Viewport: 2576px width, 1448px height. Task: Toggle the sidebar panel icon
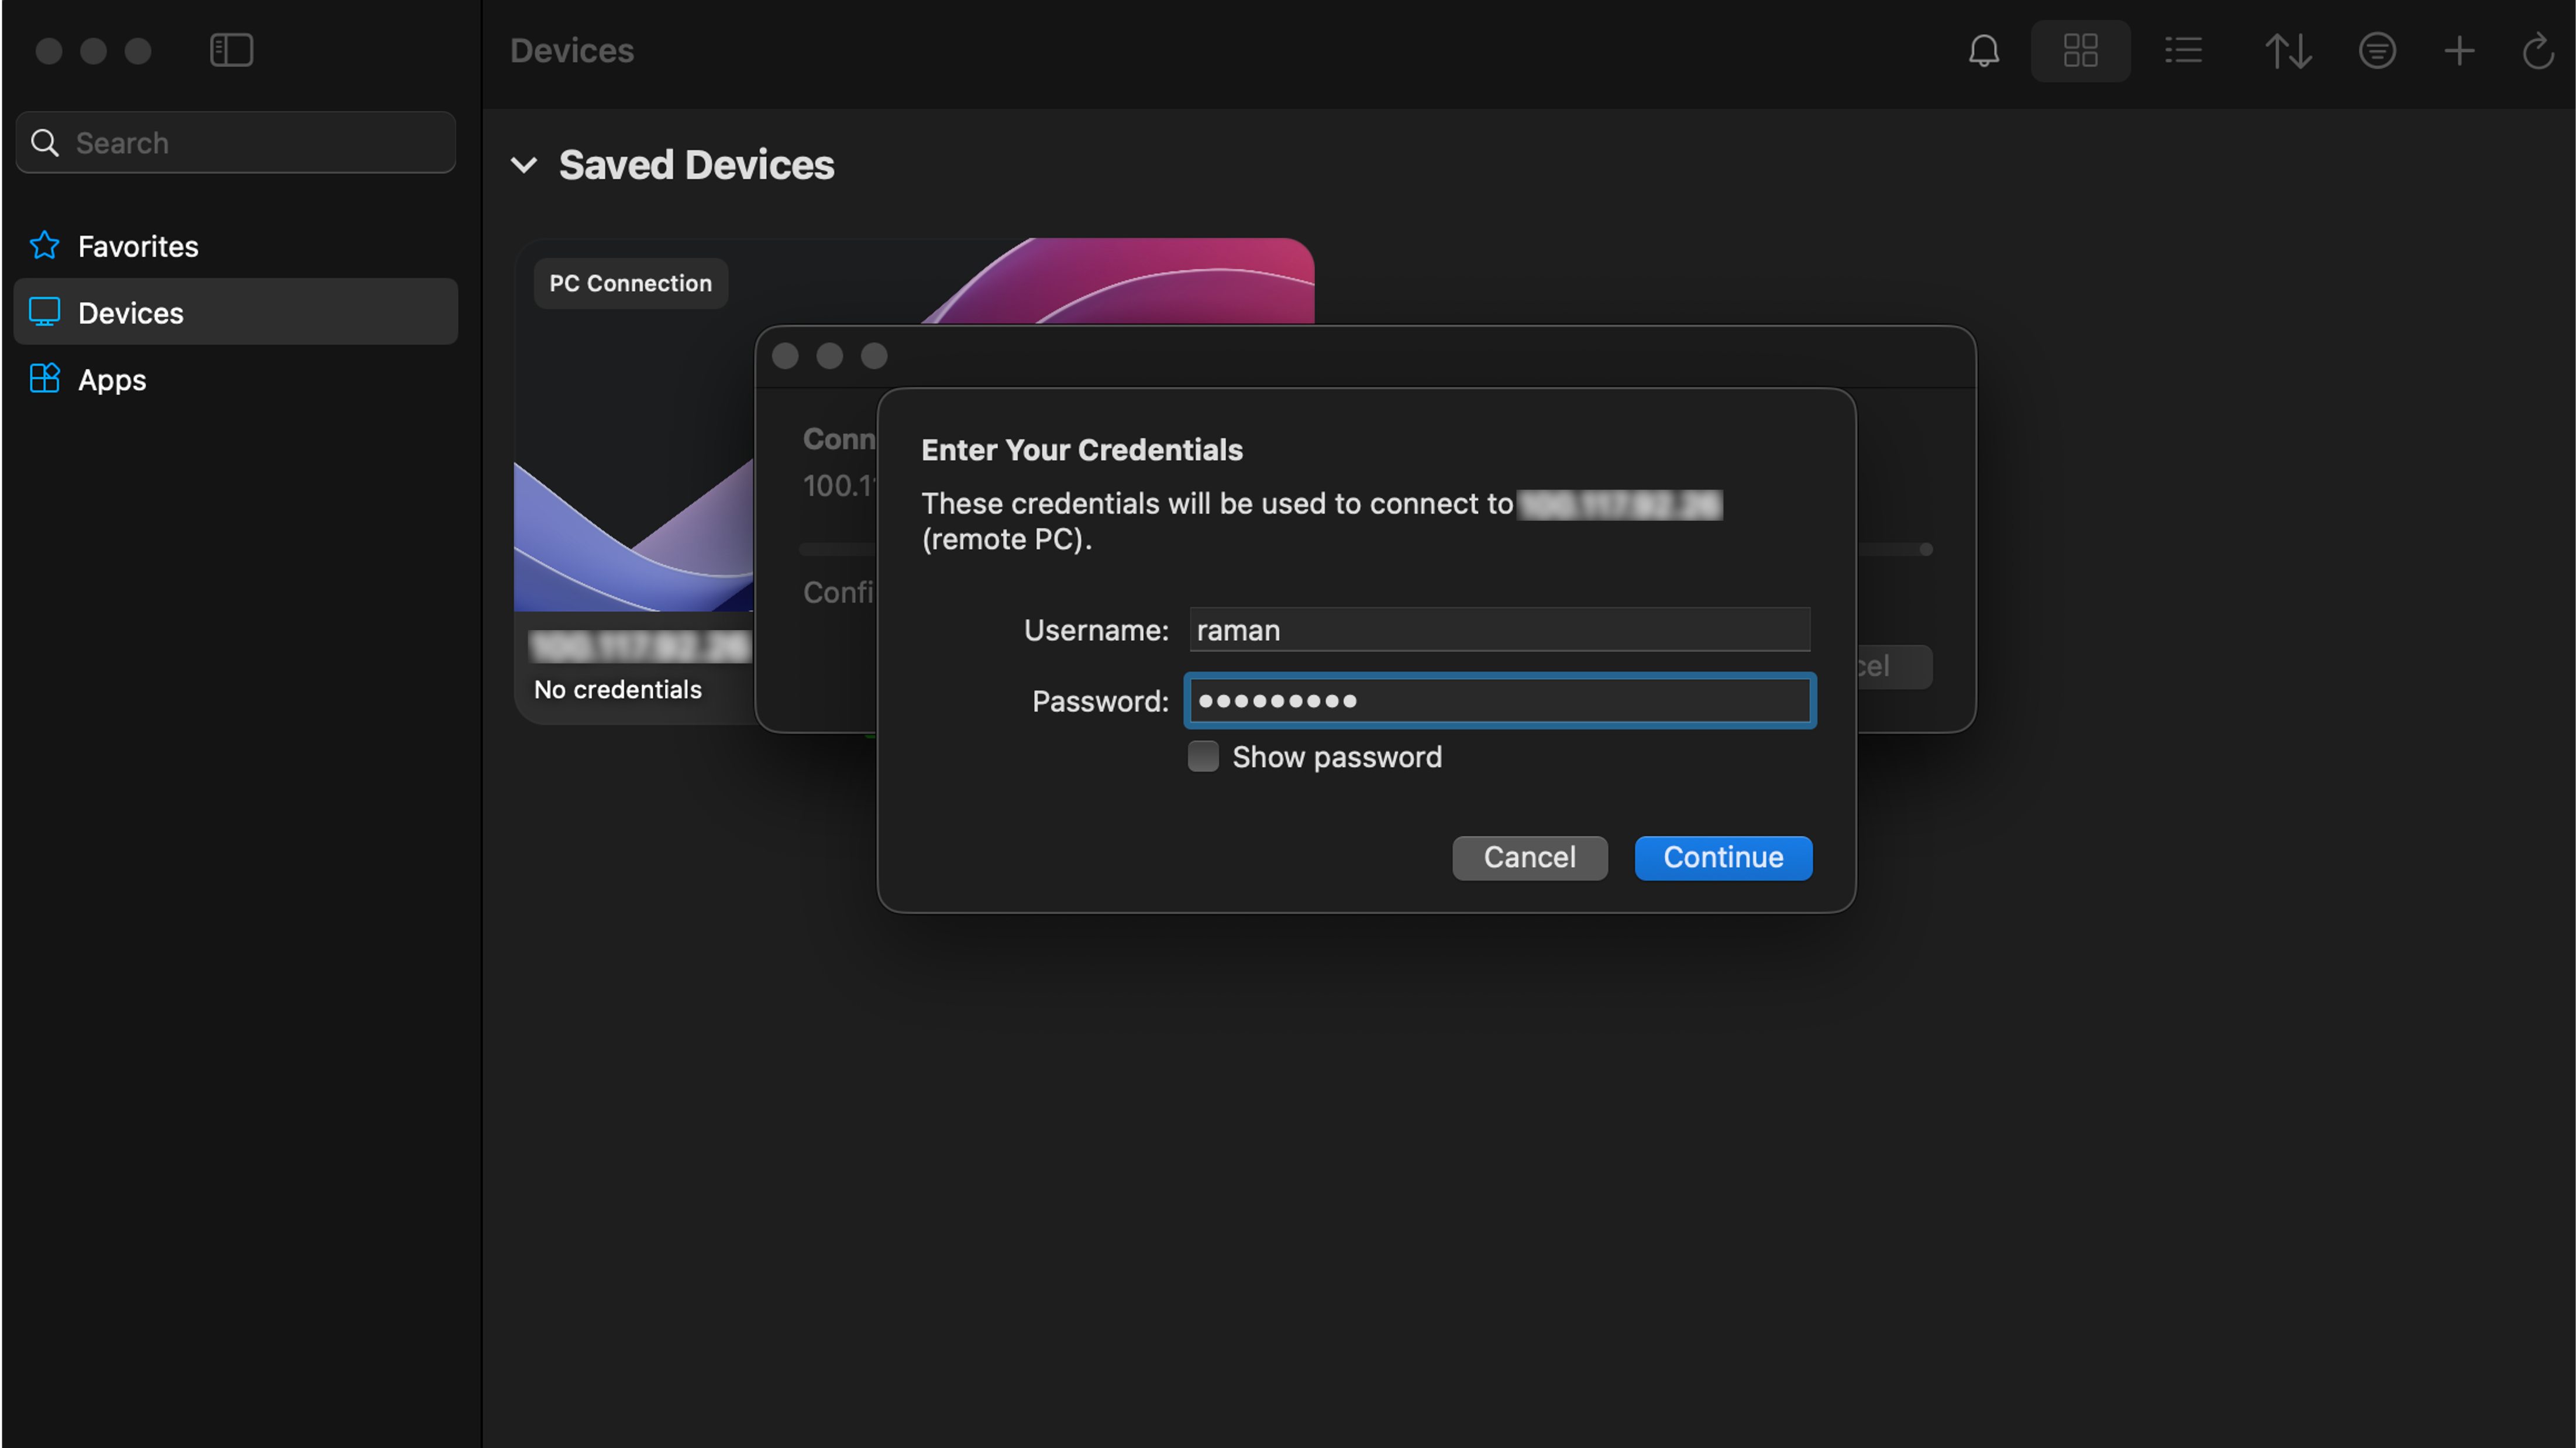click(x=231, y=50)
